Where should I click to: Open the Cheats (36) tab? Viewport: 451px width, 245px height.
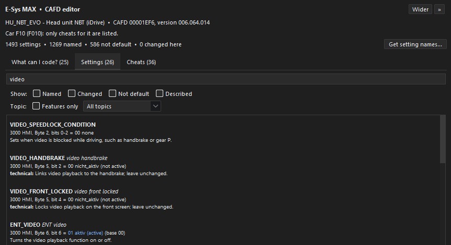(x=141, y=62)
